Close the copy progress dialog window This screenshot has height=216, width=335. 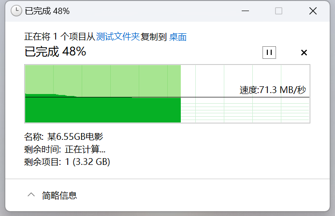pos(313,11)
